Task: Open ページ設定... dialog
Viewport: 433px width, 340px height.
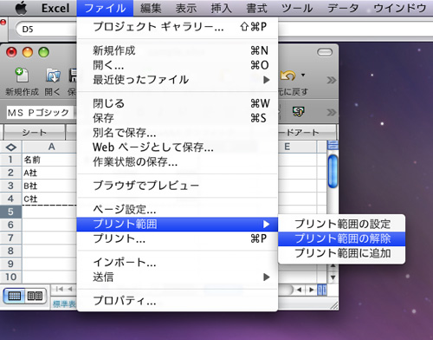Action: point(178,209)
